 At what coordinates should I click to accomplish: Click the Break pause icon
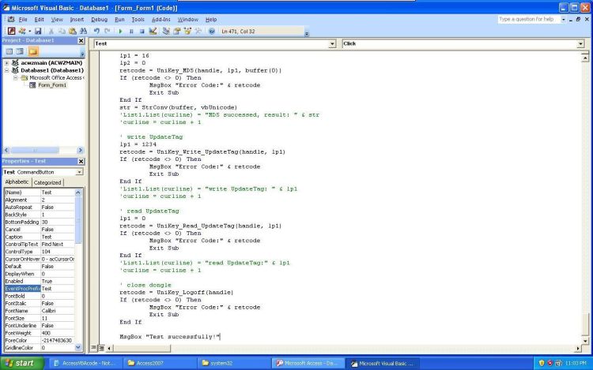[x=131, y=31]
